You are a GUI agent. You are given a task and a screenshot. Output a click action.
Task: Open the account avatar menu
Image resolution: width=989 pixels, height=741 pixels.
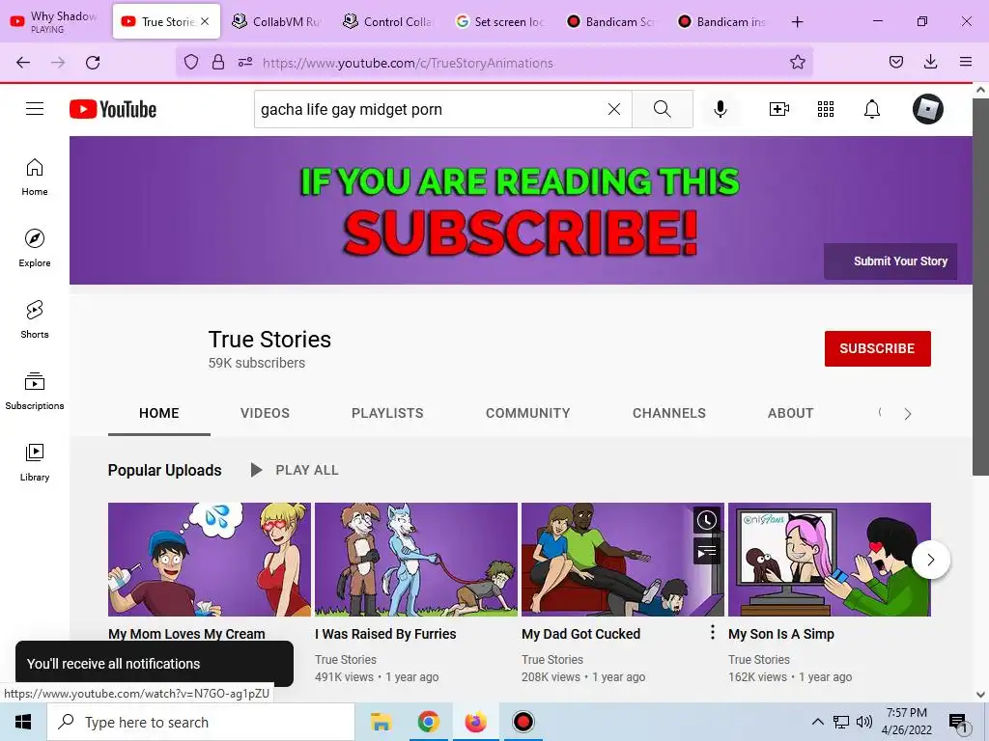tap(928, 109)
